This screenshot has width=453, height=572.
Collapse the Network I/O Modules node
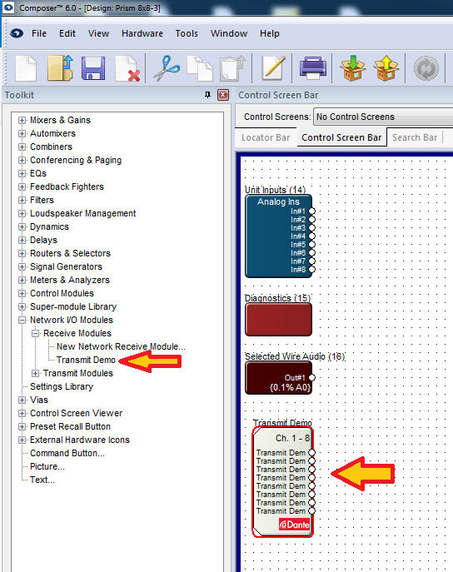click(22, 320)
